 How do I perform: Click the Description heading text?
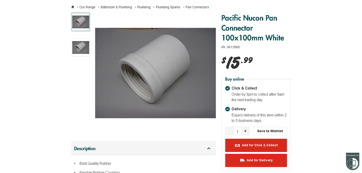85,149
